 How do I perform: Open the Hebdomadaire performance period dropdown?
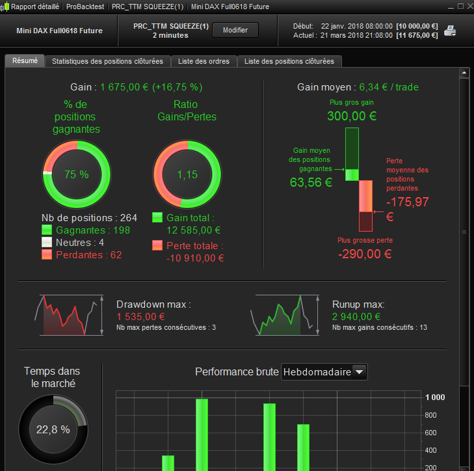[x=324, y=371]
